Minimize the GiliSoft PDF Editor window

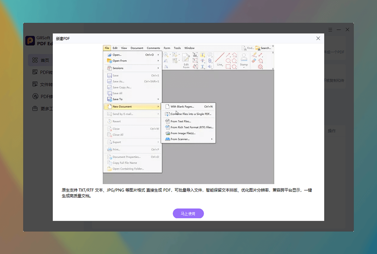point(339,30)
